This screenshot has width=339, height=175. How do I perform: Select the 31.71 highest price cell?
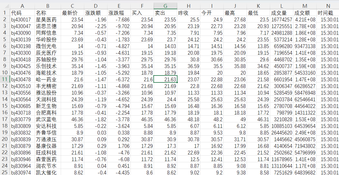[x=235, y=139]
